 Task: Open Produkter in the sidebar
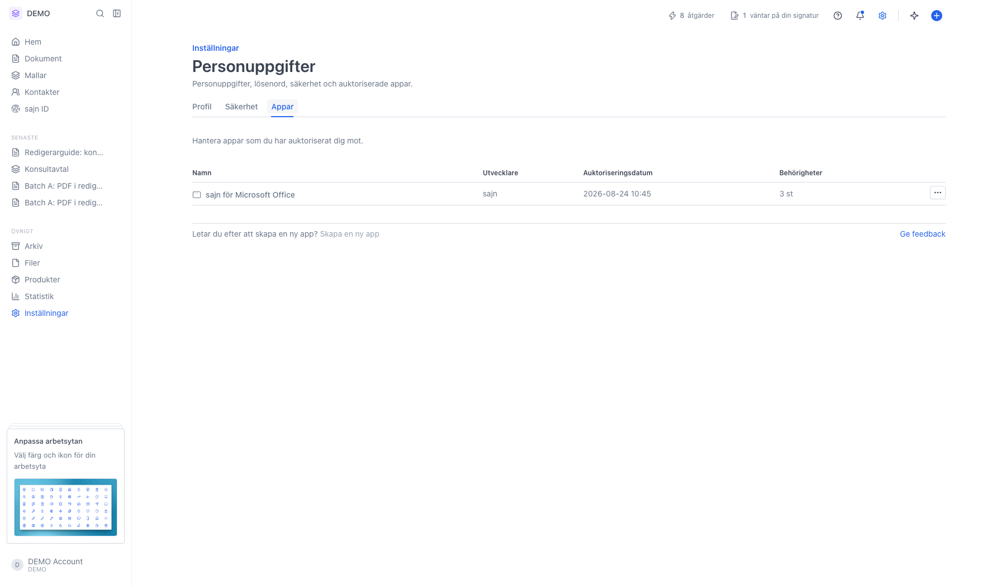[66, 280]
